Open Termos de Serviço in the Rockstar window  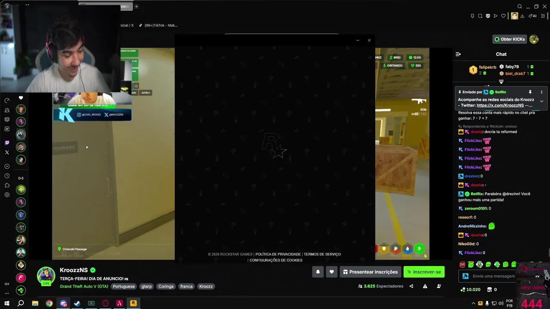click(x=322, y=254)
